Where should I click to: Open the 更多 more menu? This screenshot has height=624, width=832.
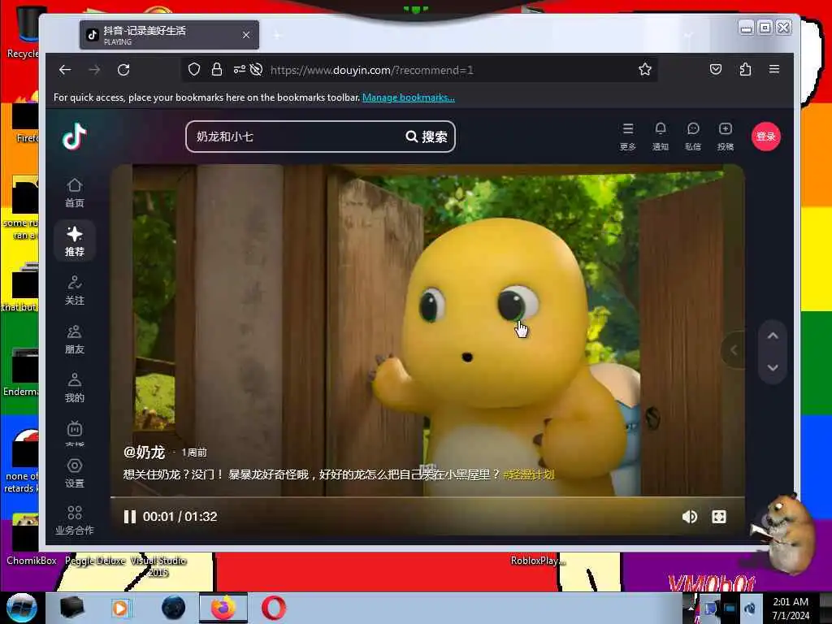coord(628,136)
